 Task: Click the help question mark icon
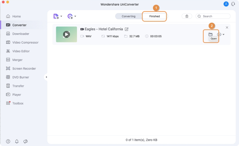8,141
